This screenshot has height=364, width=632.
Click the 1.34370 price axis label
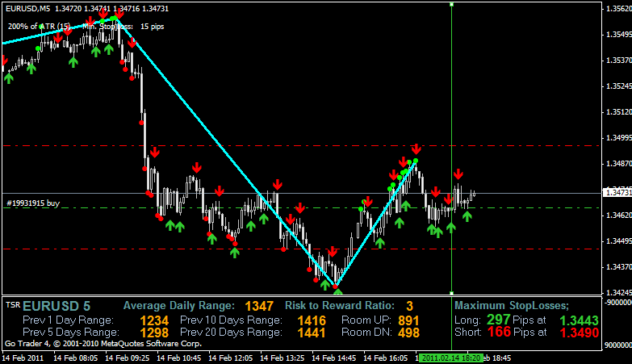pyautogui.click(x=618, y=267)
